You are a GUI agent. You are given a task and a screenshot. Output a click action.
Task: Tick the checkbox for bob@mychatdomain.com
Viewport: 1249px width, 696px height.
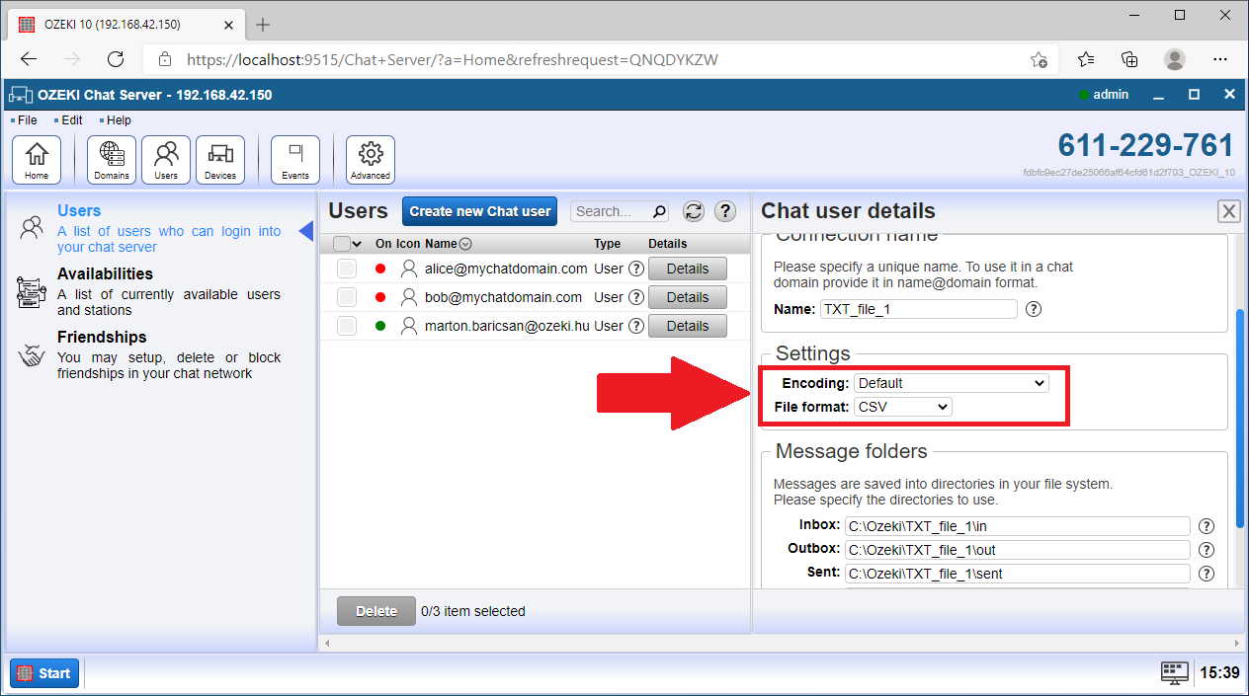coord(346,297)
